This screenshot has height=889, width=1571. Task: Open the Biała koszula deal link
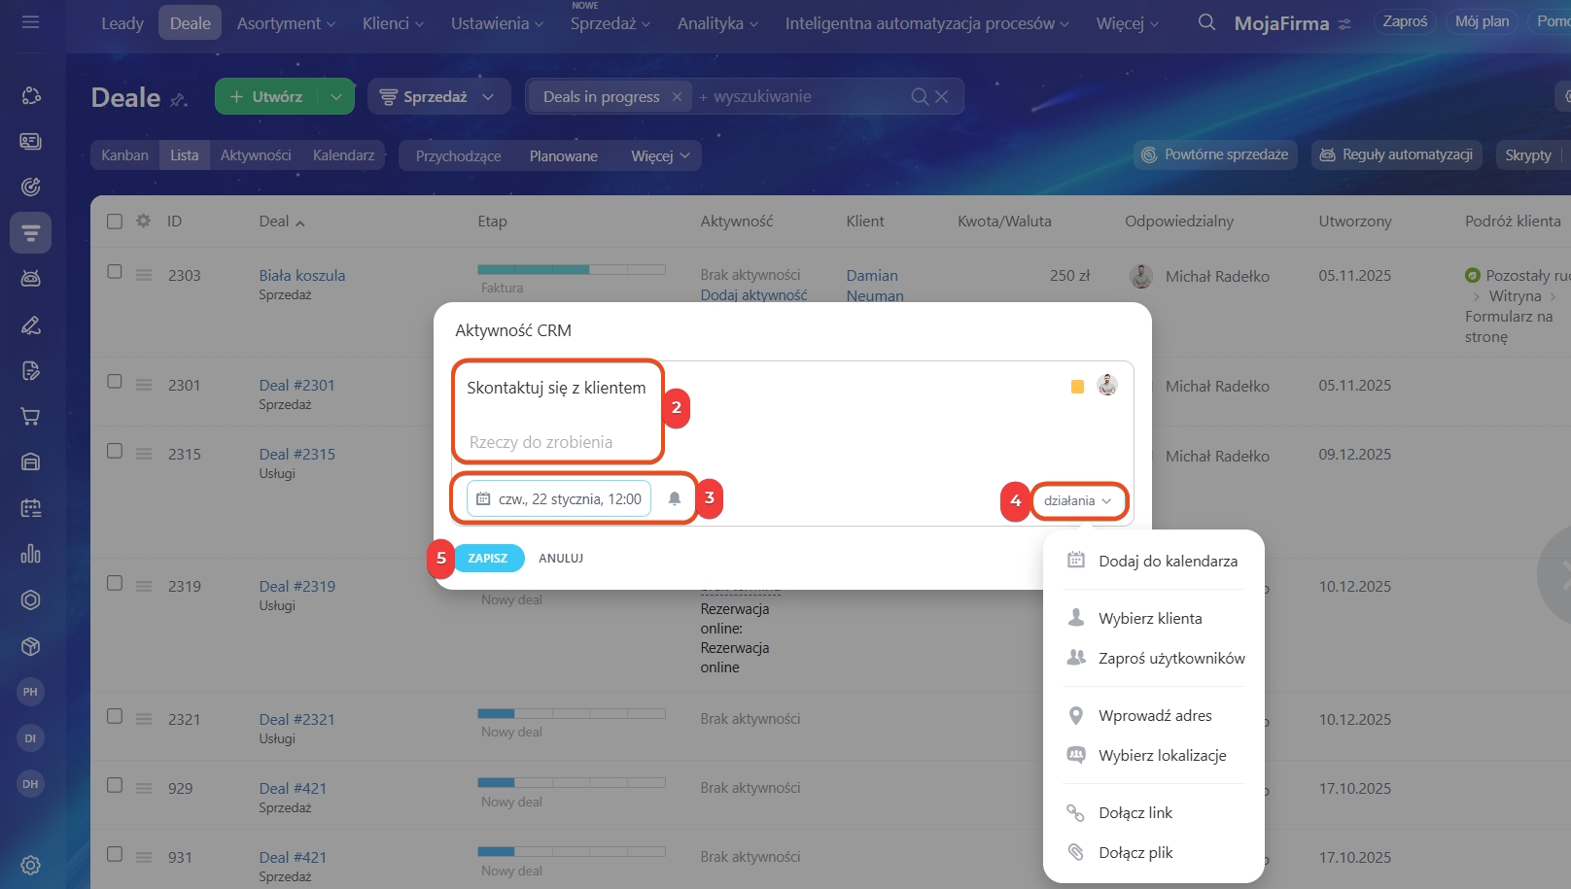(x=302, y=275)
